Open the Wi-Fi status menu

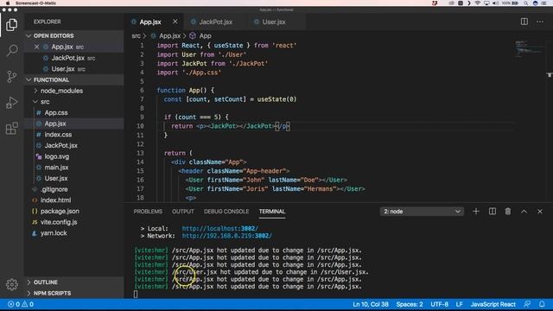(478, 3)
